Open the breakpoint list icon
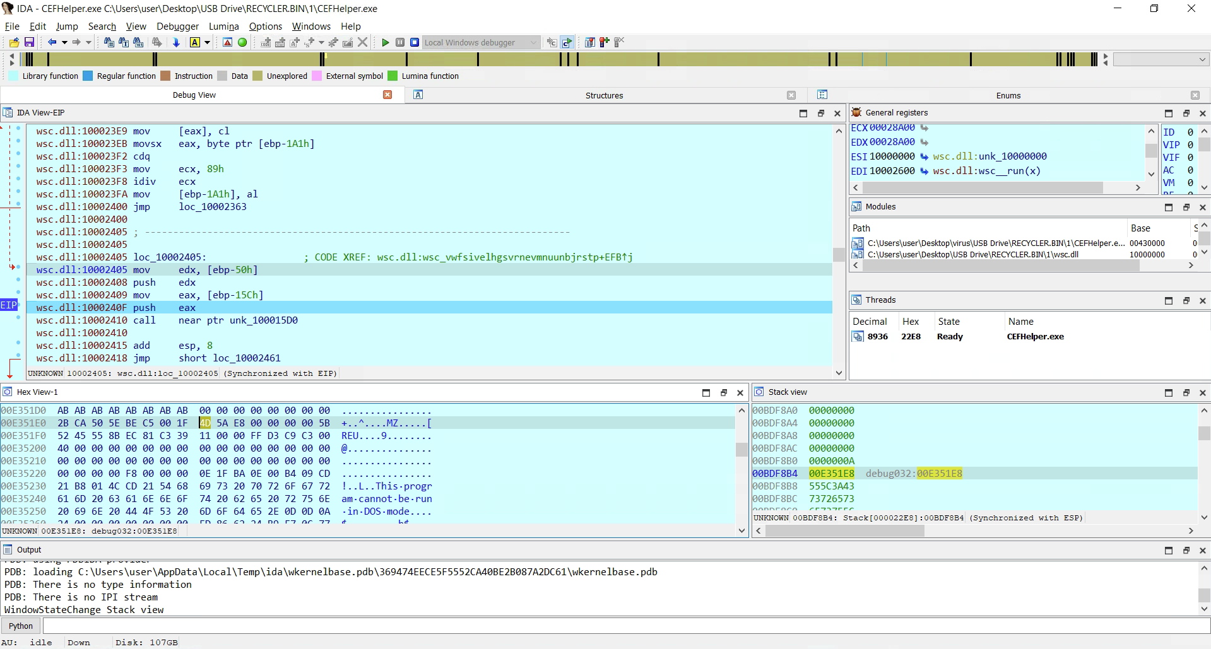Viewport: 1211px width, 649px height. 591,42
